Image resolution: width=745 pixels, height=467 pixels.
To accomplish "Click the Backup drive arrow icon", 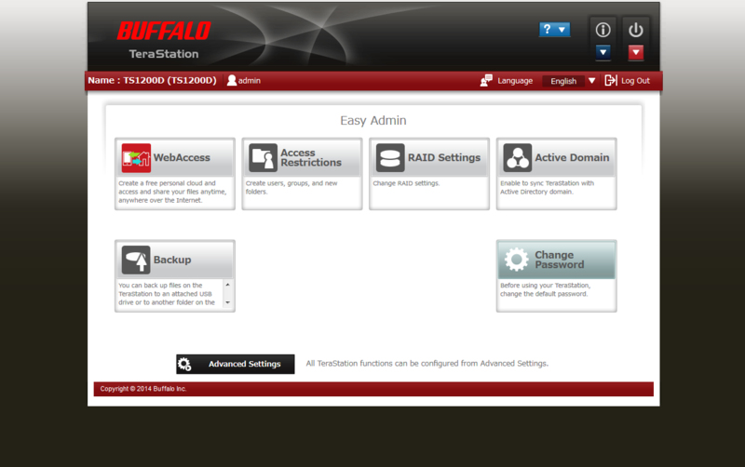I will pyautogui.click(x=136, y=260).
